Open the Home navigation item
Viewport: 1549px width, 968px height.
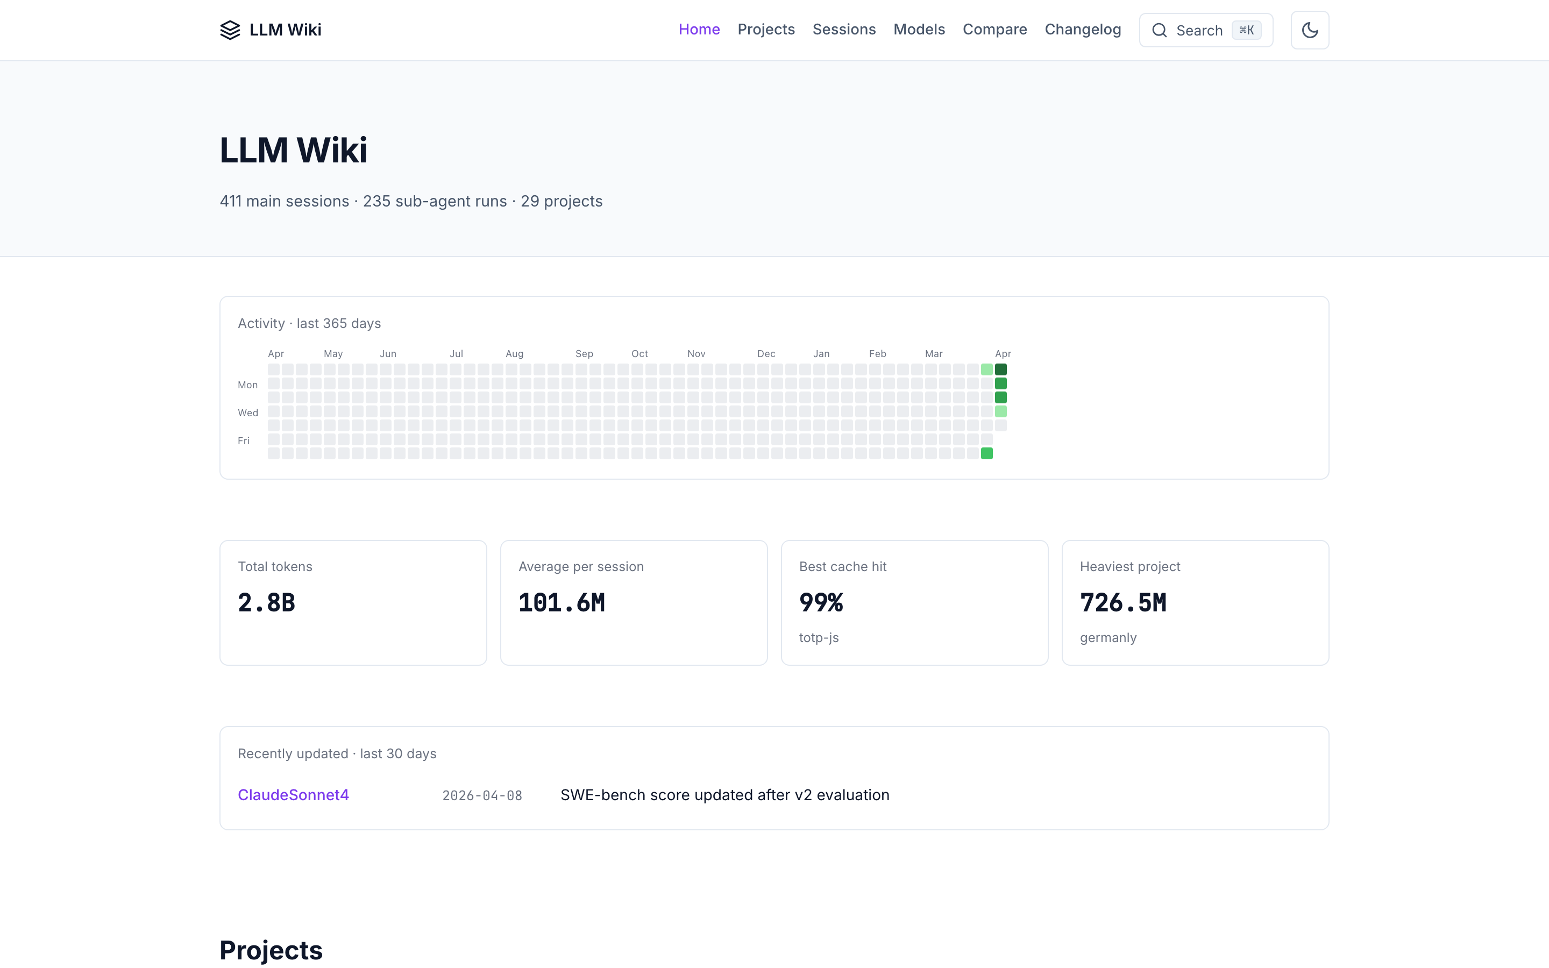698,30
